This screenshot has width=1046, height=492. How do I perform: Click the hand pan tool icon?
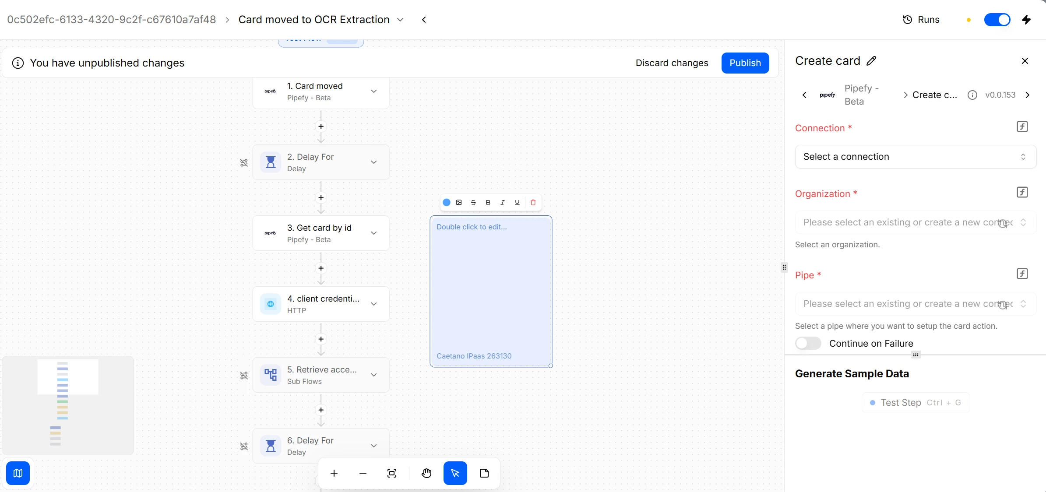(x=426, y=473)
